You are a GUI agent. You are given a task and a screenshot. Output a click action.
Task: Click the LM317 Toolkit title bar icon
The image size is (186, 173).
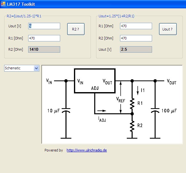tap(3, 4)
